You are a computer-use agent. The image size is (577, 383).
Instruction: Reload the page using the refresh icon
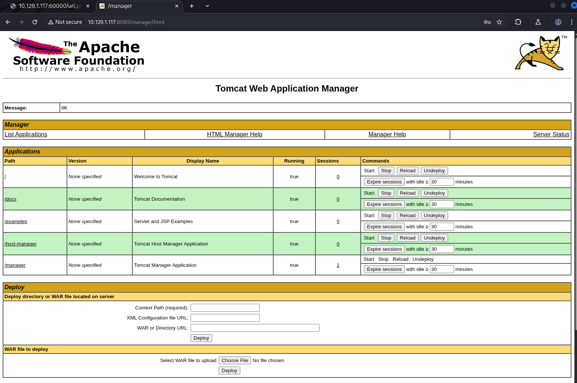pos(35,22)
